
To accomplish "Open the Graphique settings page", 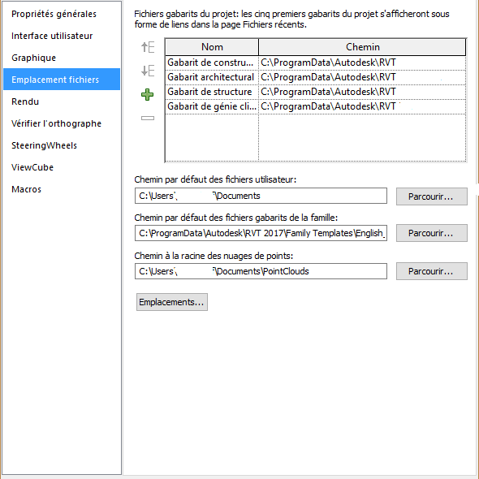I will [33, 58].
